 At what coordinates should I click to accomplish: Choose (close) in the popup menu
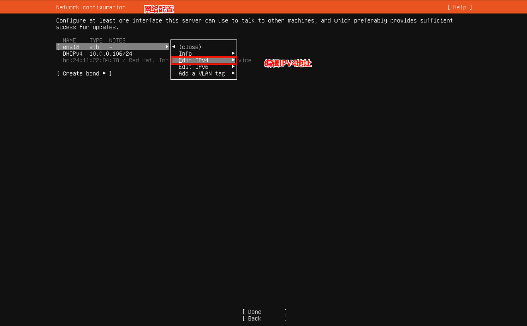(x=190, y=47)
